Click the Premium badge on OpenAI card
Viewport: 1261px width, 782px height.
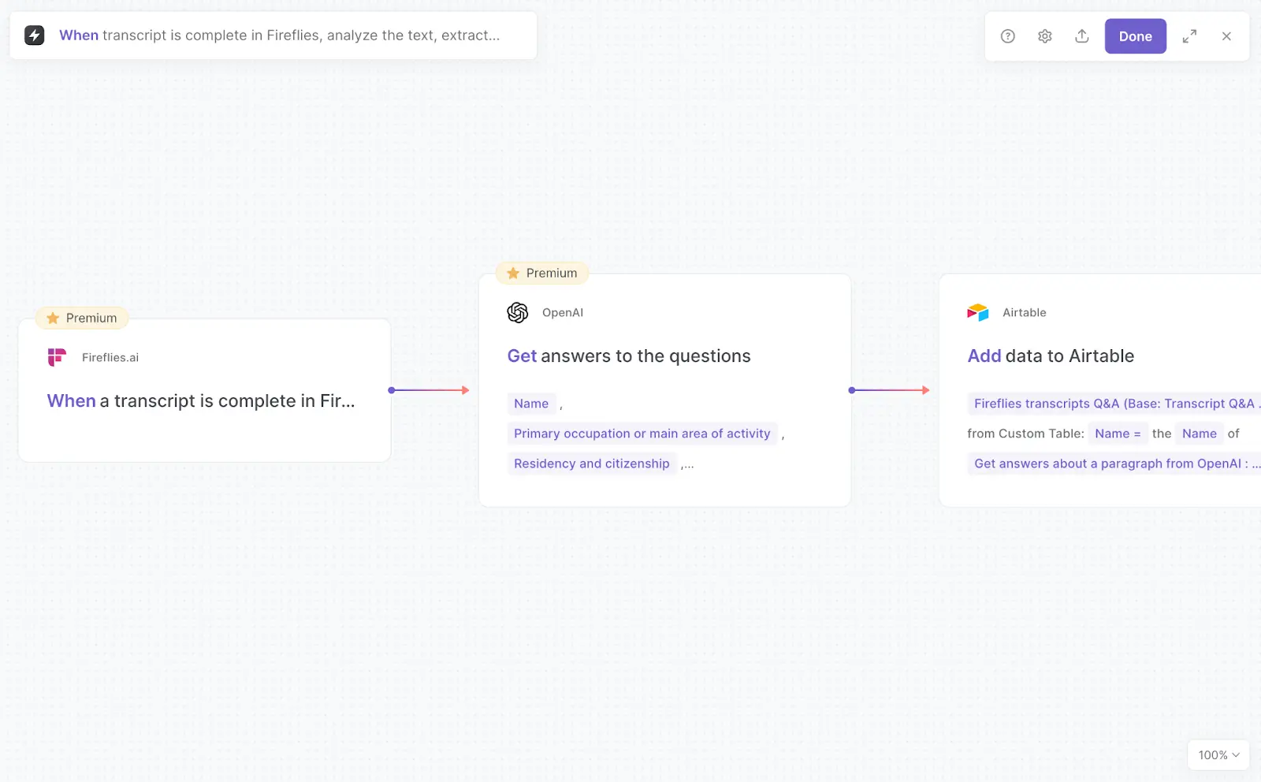coord(542,273)
